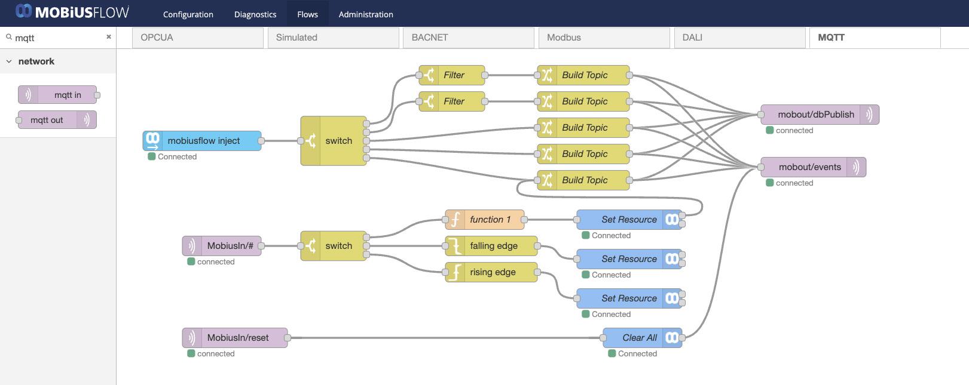969x385 pixels.
Task: Switch to the OPCUA flow tab
Action: pyautogui.click(x=198, y=38)
